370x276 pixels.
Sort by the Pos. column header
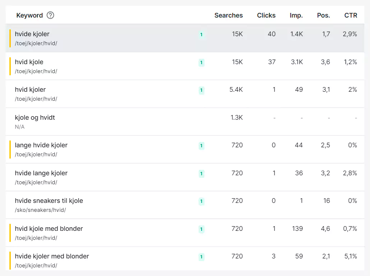(x=323, y=15)
